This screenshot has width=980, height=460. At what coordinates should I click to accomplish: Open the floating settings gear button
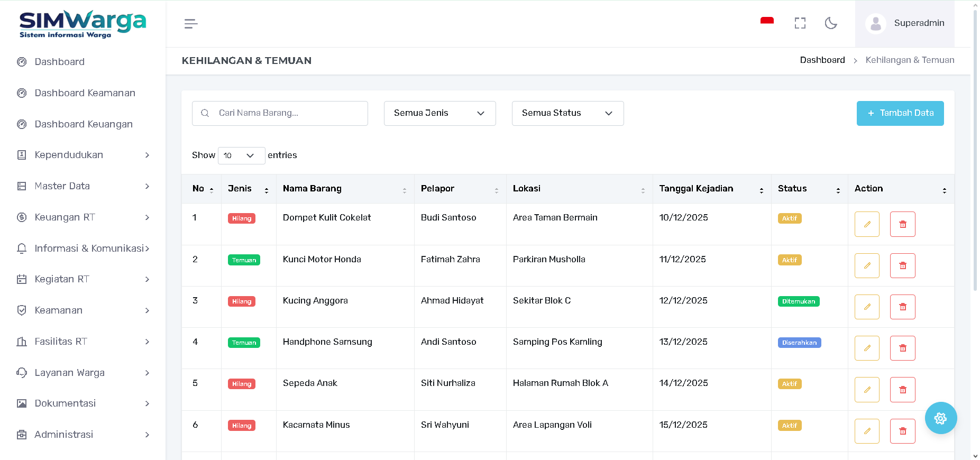tap(940, 418)
